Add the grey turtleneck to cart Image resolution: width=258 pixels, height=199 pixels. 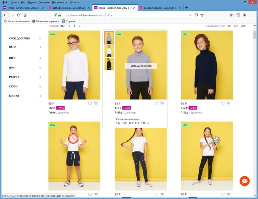point(162,104)
